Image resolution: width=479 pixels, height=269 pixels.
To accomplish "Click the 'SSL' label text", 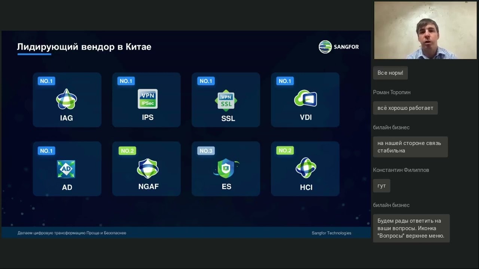I will pos(228,118).
